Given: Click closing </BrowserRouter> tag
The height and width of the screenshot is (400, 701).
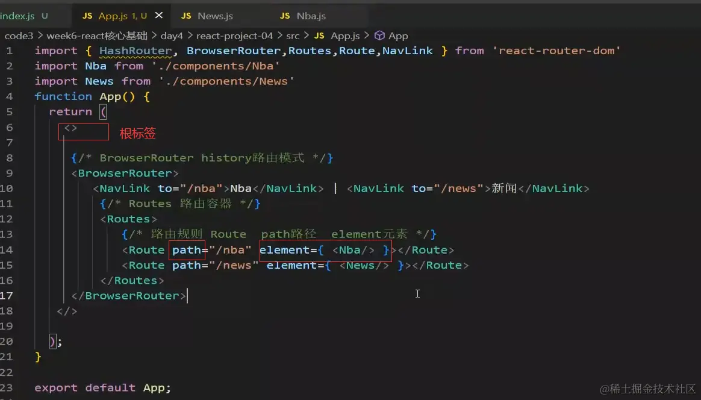Looking at the screenshot, I should coord(128,296).
